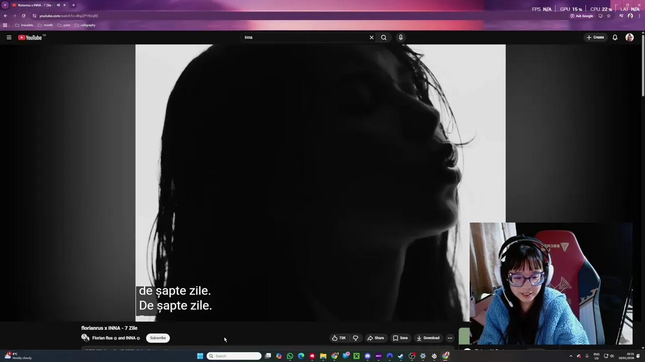
Task: Install app icon in address bar
Action: 600,16
